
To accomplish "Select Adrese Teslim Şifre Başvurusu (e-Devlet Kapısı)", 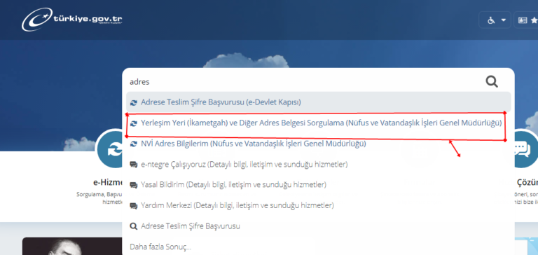I will (319, 102).
